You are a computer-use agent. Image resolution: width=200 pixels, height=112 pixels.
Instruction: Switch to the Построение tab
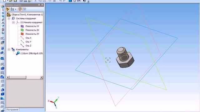point(12,110)
